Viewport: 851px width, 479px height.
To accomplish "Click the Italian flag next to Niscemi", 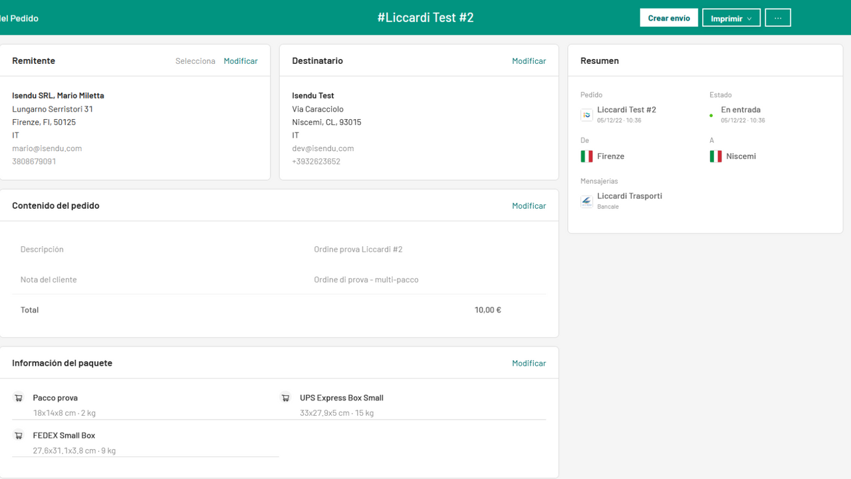I will 715,156.
